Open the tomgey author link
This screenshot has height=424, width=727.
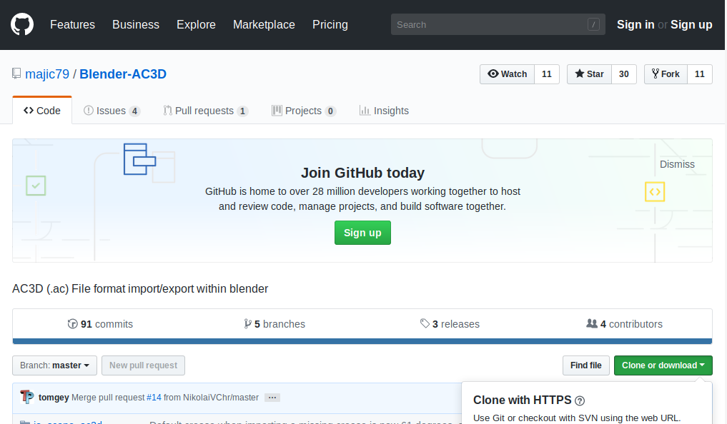click(x=54, y=397)
